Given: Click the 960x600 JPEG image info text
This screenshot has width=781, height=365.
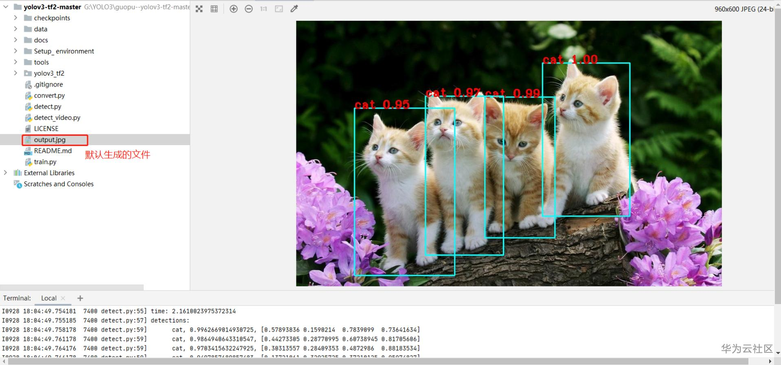Looking at the screenshot, I should (744, 9).
